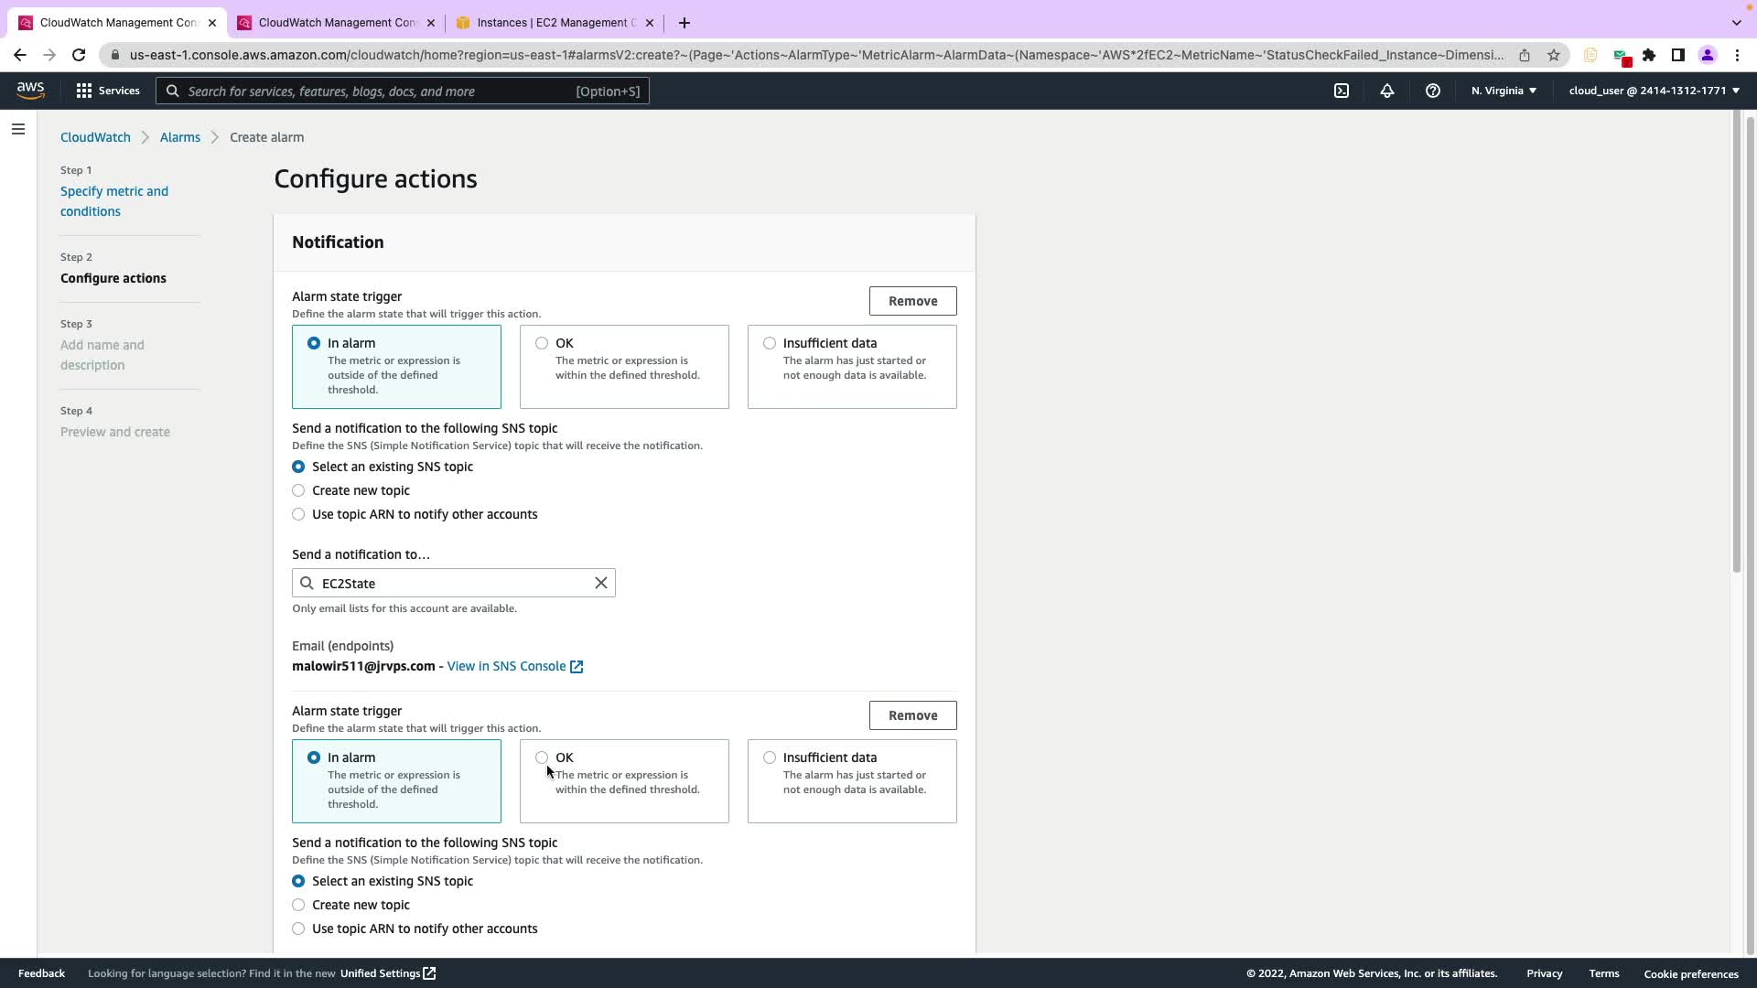The width and height of the screenshot is (1757, 988).
Task: Expand the N. Virginia region dropdown
Action: [1504, 91]
